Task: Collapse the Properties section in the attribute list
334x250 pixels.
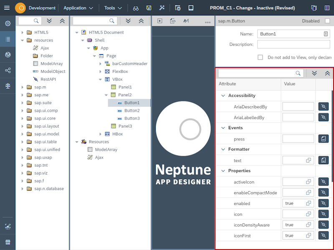Action: point(223,171)
